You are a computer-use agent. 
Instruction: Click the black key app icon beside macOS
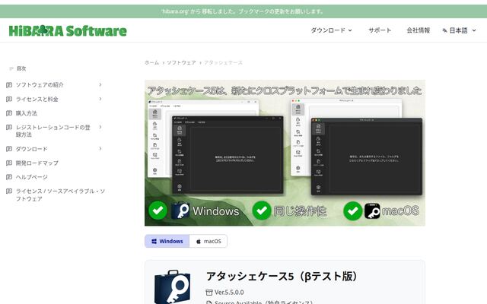372,211
